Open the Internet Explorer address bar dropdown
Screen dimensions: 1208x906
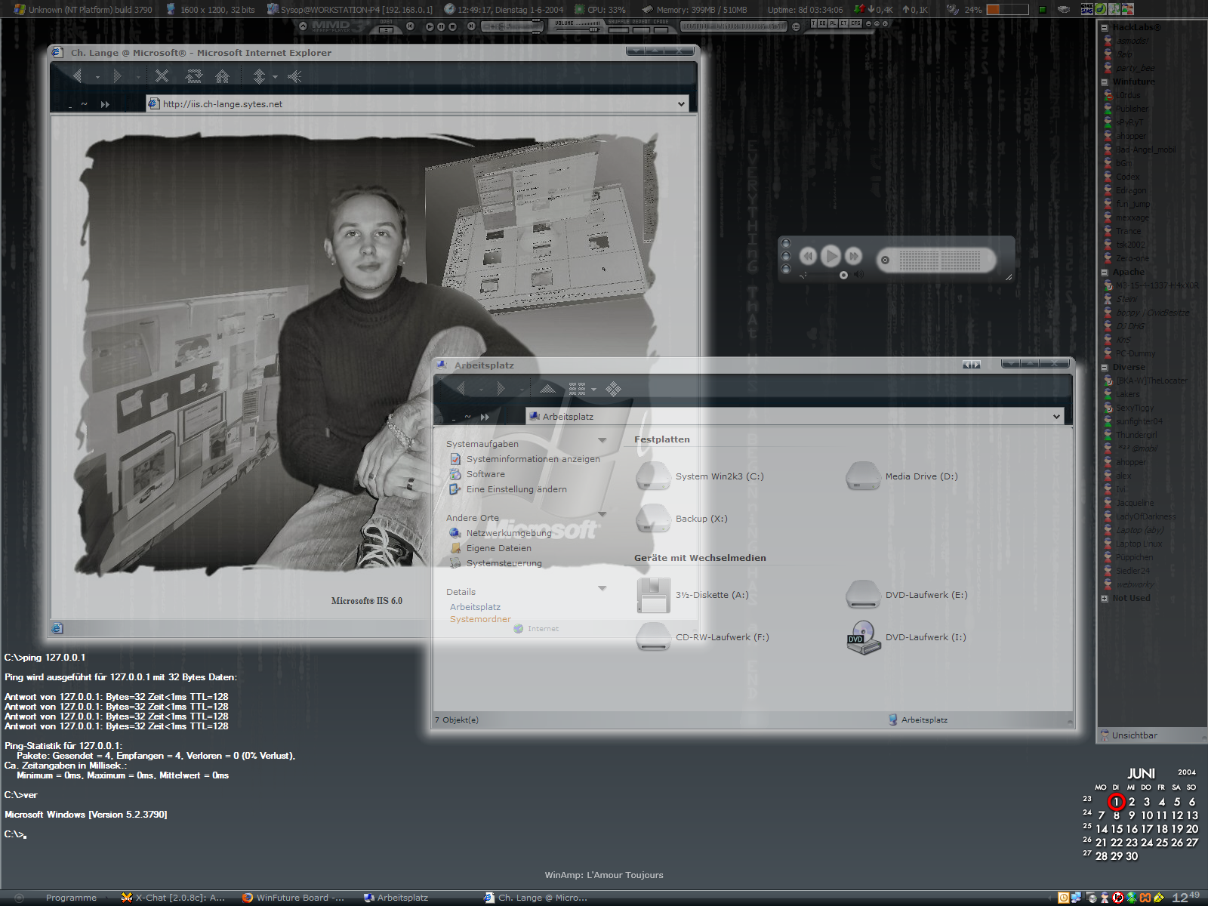[x=682, y=104]
